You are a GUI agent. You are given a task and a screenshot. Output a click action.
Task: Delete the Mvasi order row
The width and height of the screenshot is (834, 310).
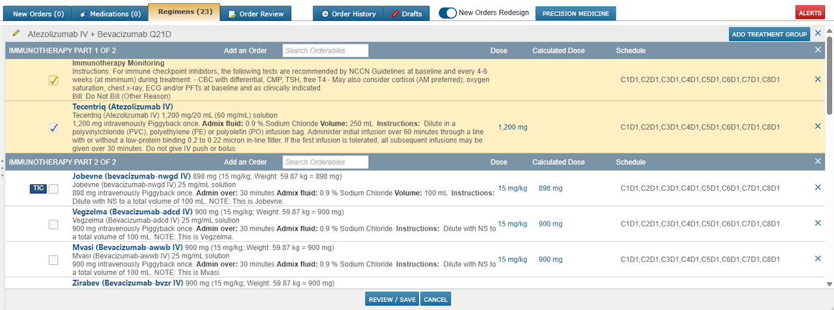818,259
